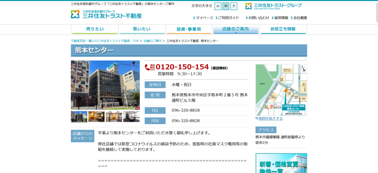Viewport: 378px width, 173px height.
Task: Open the 地図を拡大する link
Action: click(271, 119)
